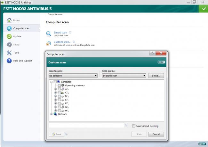Click info icon beside the path field
This screenshot has width=208, height=147.
126,125
